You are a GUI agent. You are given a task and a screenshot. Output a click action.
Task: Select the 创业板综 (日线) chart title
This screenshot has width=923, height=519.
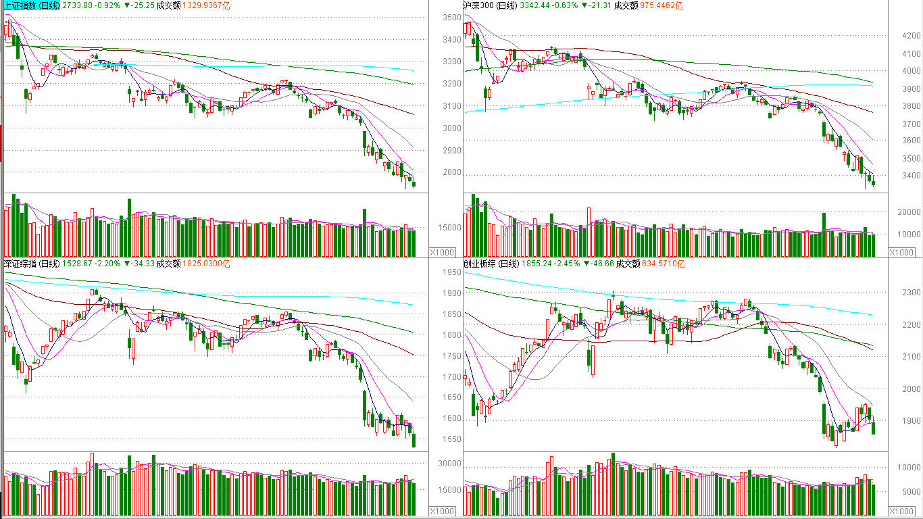(x=492, y=264)
